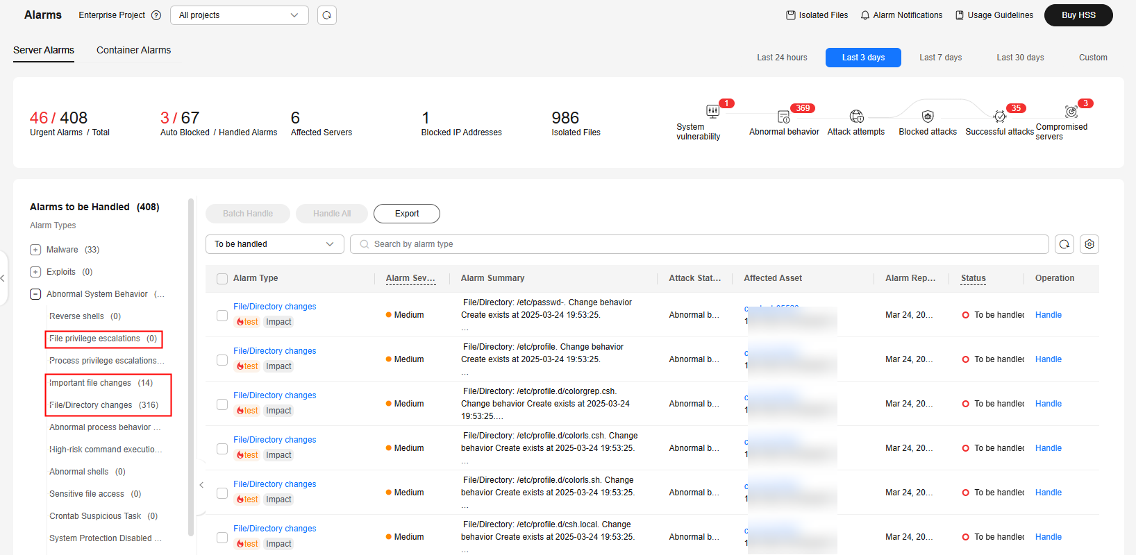Select High-risk command execution type

(x=106, y=450)
